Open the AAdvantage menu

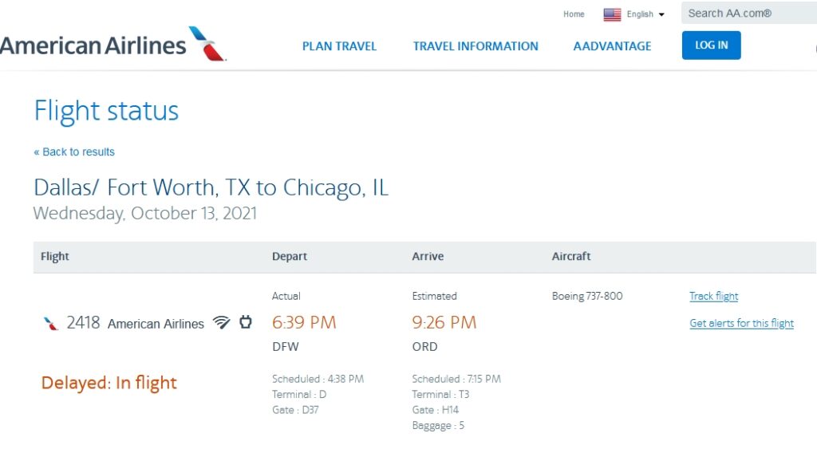tap(612, 46)
